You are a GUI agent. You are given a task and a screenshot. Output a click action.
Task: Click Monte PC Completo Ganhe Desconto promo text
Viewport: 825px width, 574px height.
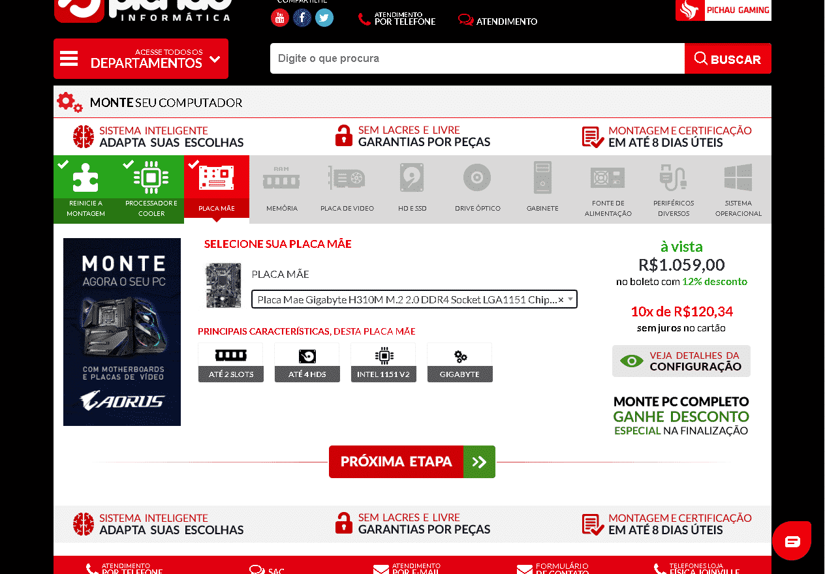coord(681,415)
